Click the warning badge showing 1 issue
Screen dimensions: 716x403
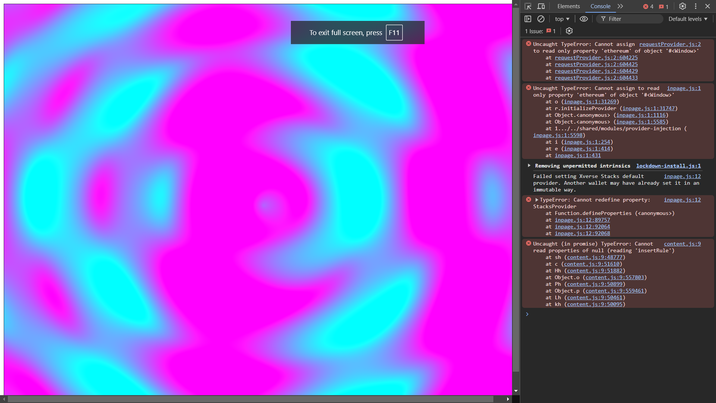tap(664, 6)
